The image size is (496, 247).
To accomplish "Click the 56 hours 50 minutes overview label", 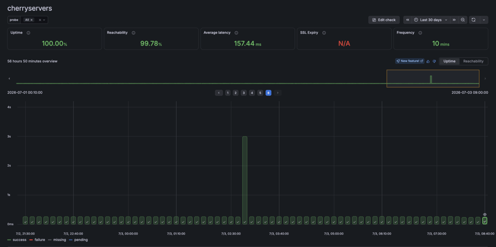I will [x=32, y=61].
